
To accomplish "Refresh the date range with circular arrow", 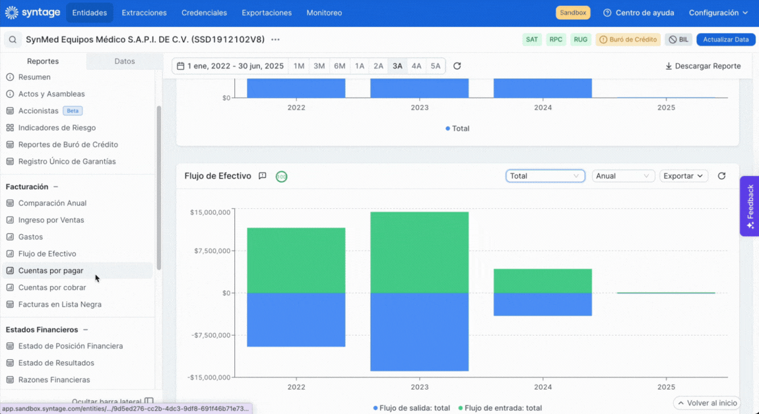I will [457, 66].
